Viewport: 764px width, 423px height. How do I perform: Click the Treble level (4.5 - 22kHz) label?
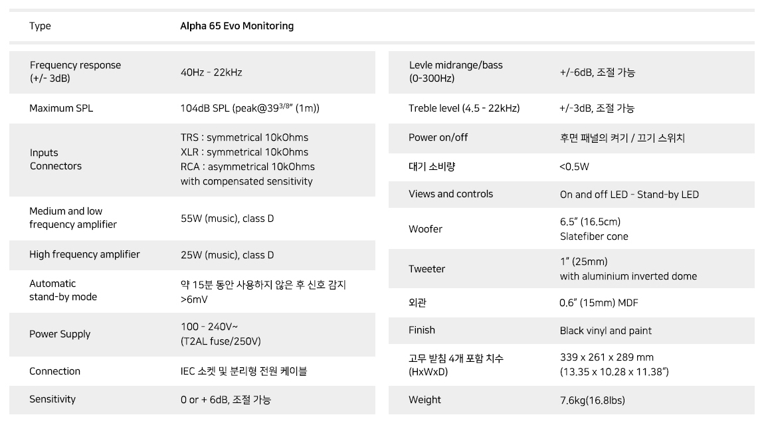(464, 108)
